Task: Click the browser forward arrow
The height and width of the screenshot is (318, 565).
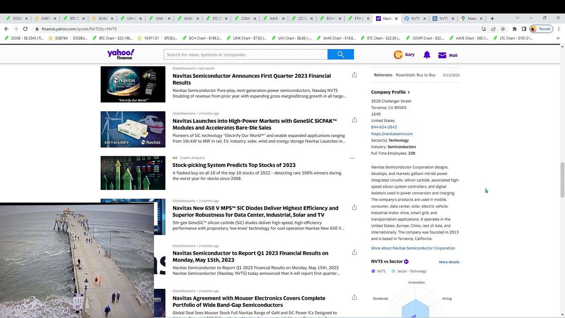Action: pyautogui.click(x=16, y=29)
